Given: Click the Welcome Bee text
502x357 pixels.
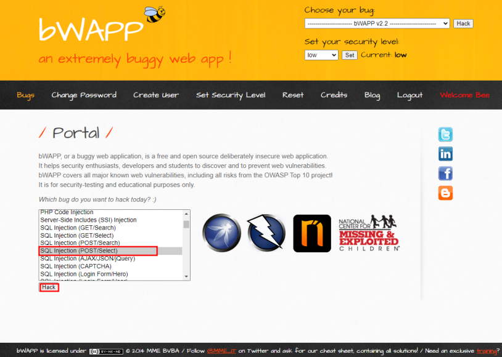Looking at the screenshot, I should pos(464,95).
